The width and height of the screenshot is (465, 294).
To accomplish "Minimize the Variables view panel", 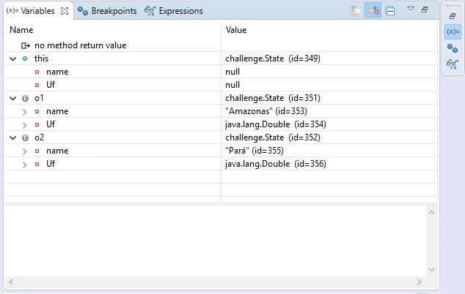I will click(x=425, y=10).
